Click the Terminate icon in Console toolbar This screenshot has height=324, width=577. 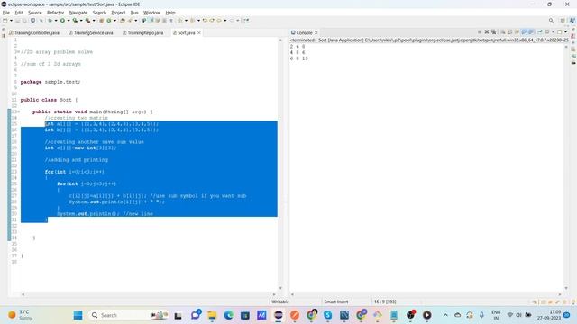(x=480, y=32)
